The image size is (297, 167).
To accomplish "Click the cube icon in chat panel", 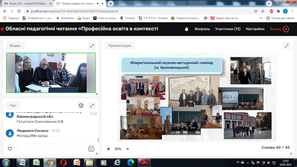I will pos(81,105).
